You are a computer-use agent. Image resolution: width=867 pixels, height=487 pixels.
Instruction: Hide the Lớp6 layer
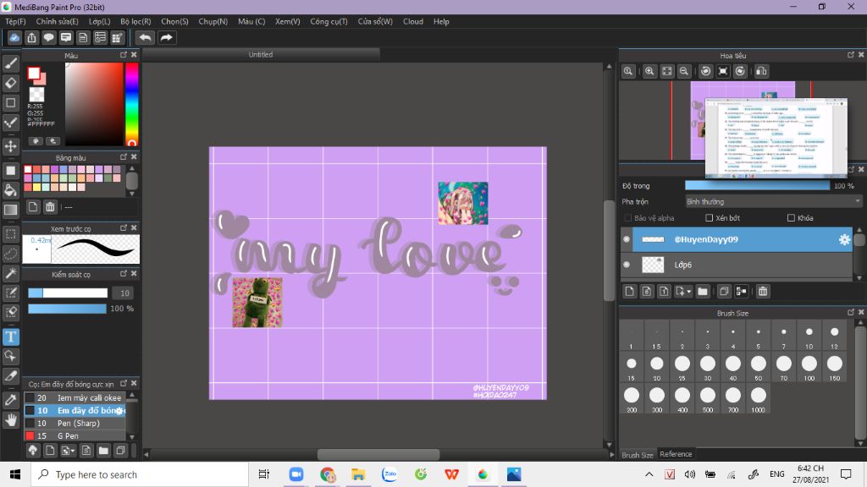point(627,265)
